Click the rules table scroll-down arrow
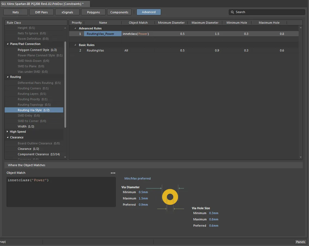The width and height of the screenshot is (309, 246). coord(301,157)
